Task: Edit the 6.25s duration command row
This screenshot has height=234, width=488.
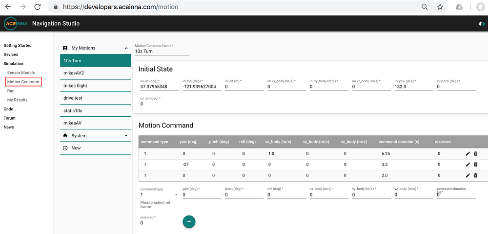Action: pyautogui.click(x=468, y=154)
